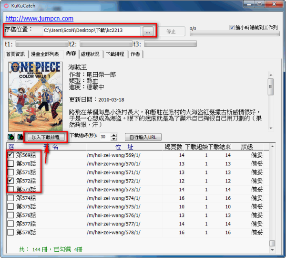Select the 內容 tab
Screen dimensions: 286x258
click(x=71, y=54)
